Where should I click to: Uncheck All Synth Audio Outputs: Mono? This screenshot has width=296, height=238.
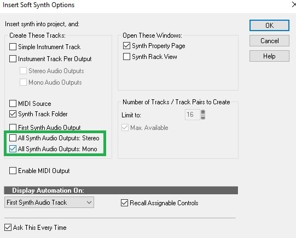tap(13, 148)
